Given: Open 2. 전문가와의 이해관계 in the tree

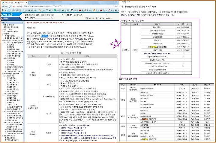Looking at the screenshot, I should (x=12, y=140).
